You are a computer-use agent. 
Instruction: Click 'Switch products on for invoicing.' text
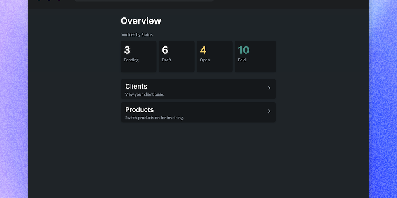coord(154,118)
